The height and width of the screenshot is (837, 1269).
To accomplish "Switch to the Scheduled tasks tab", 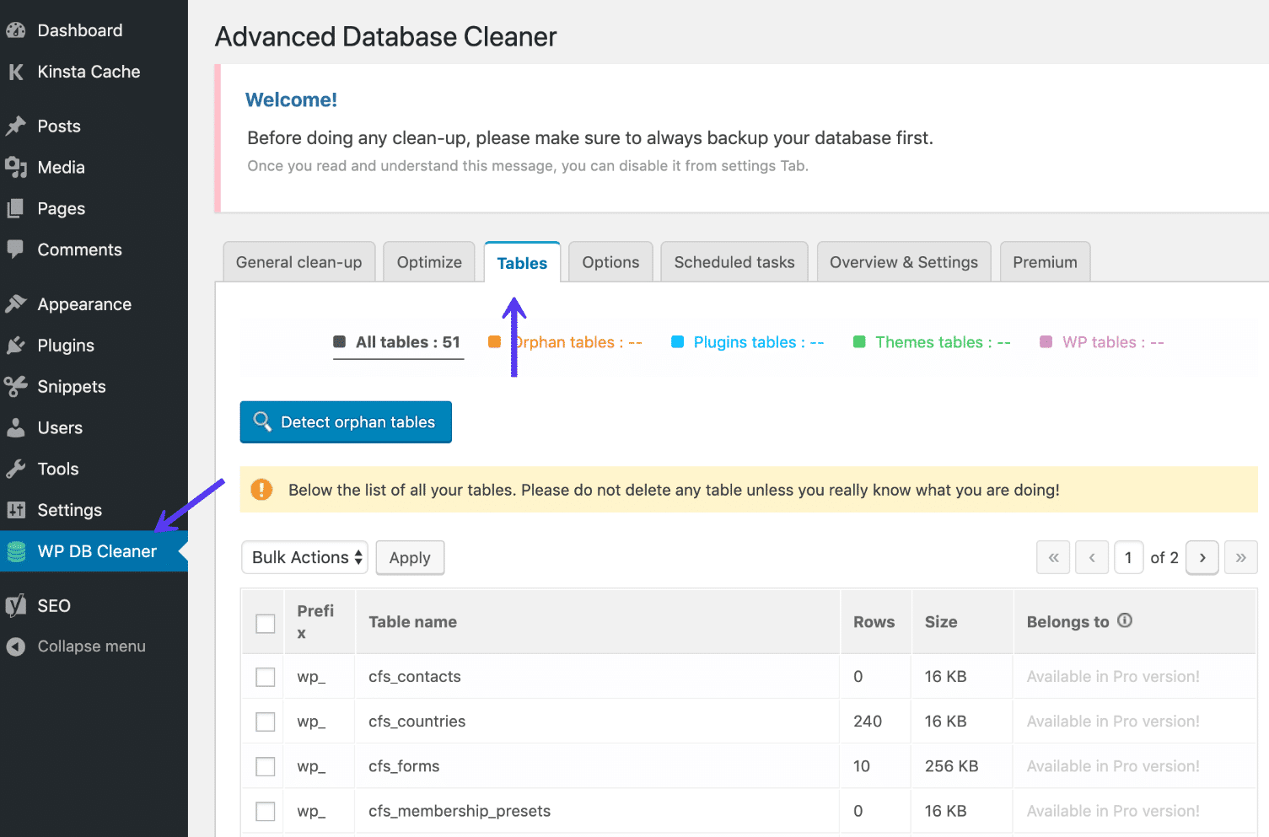I will click(x=734, y=261).
